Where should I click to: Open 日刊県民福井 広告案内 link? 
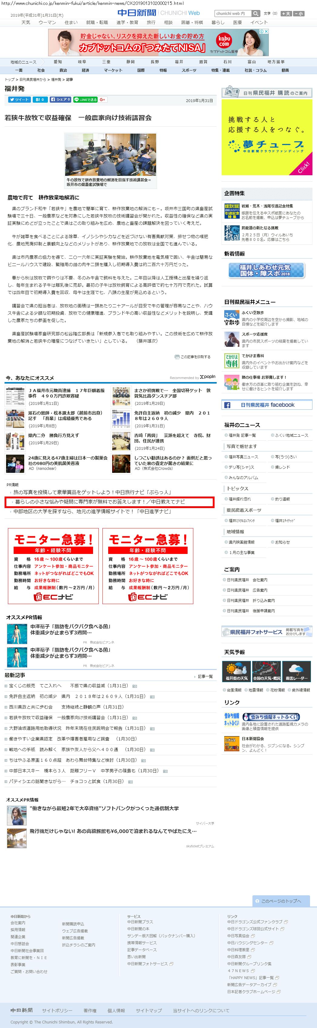247,590
